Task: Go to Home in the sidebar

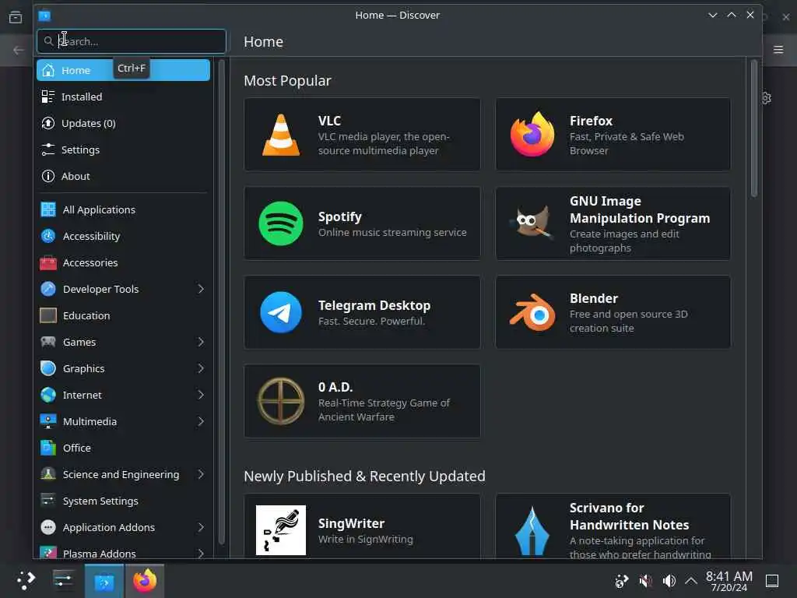Action: tap(123, 70)
